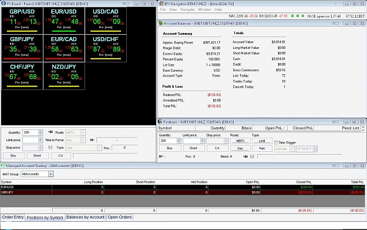The image size is (367, 230).
Task: Select the GBP/JPY row in Managed Account Trading
Action: point(183,192)
